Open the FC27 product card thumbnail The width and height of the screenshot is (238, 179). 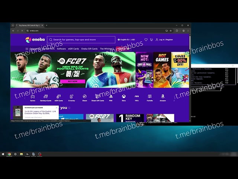tap(100, 118)
